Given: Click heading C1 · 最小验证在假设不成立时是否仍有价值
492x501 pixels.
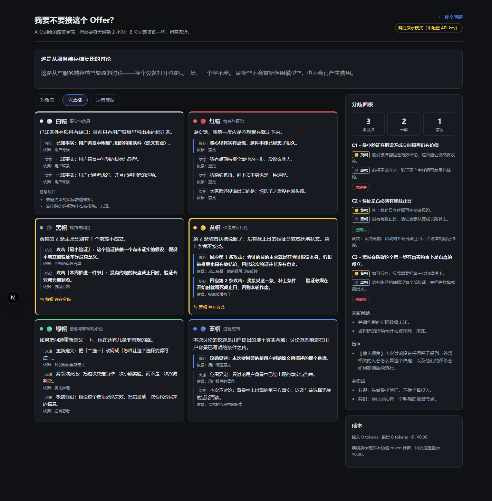Looking at the screenshot, I should tap(395, 146).
